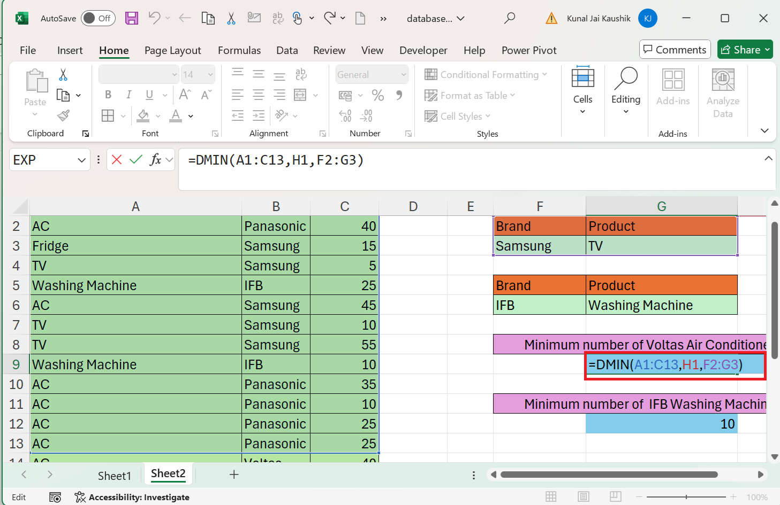This screenshot has height=505, width=780.
Task: Toggle italic formatting
Action: click(x=128, y=94)
